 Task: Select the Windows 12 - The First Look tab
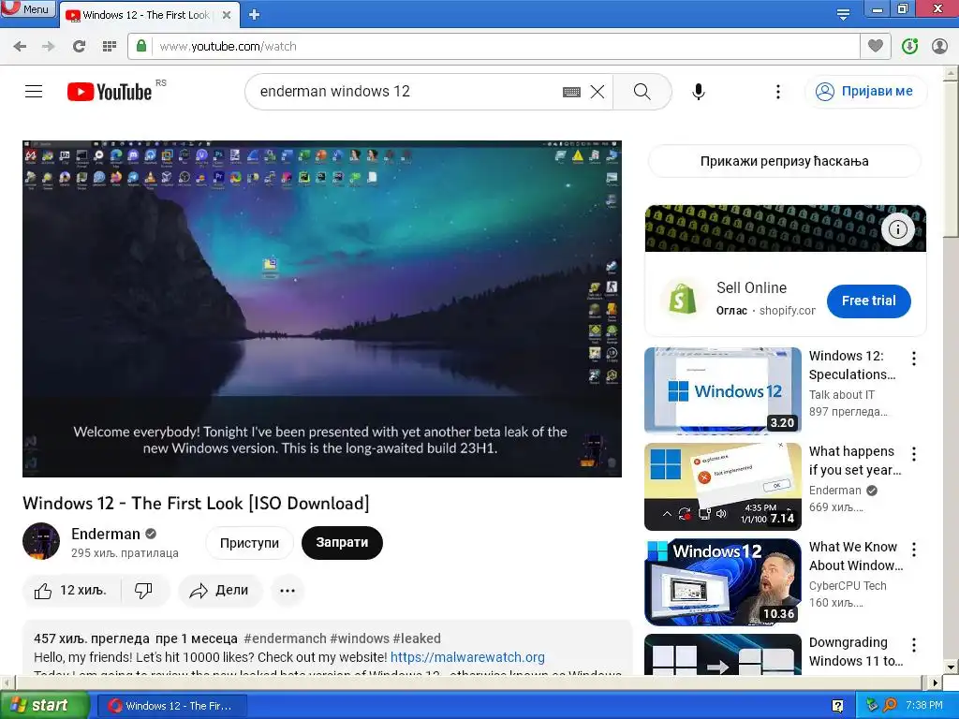(x=147, y=15)
